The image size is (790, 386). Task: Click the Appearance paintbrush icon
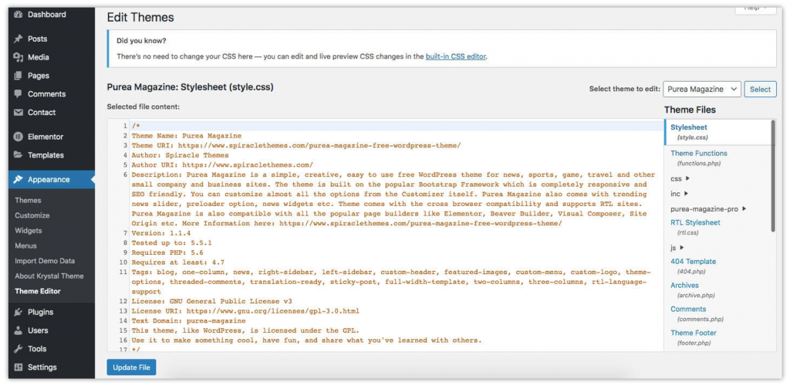click(x=19, y=179)
